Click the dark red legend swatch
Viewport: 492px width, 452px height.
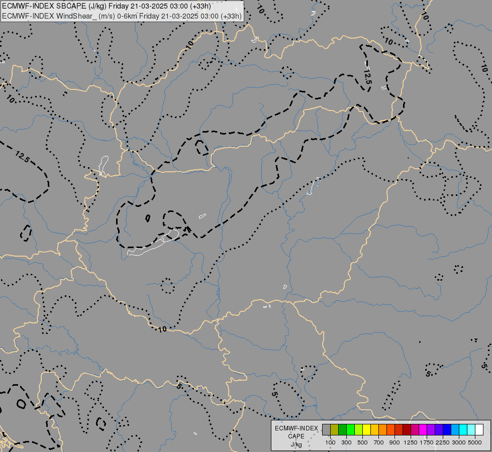[407, 429]
